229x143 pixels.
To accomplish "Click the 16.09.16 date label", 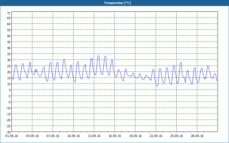I will (115, 136).
